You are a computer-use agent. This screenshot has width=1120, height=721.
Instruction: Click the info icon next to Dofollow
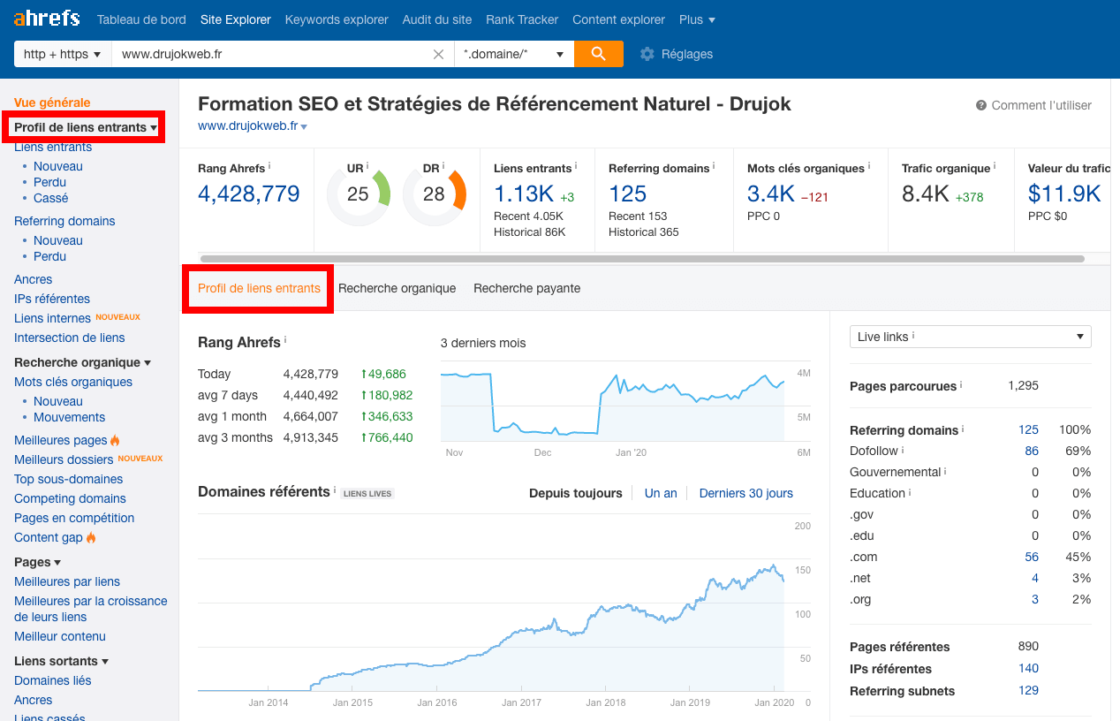pyautogui.click(x=903, y=450)
